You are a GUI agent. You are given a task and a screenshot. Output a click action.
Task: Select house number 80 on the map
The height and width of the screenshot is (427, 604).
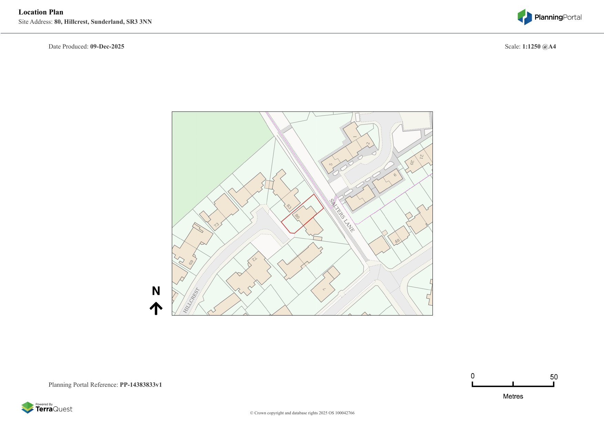(297, 216)
